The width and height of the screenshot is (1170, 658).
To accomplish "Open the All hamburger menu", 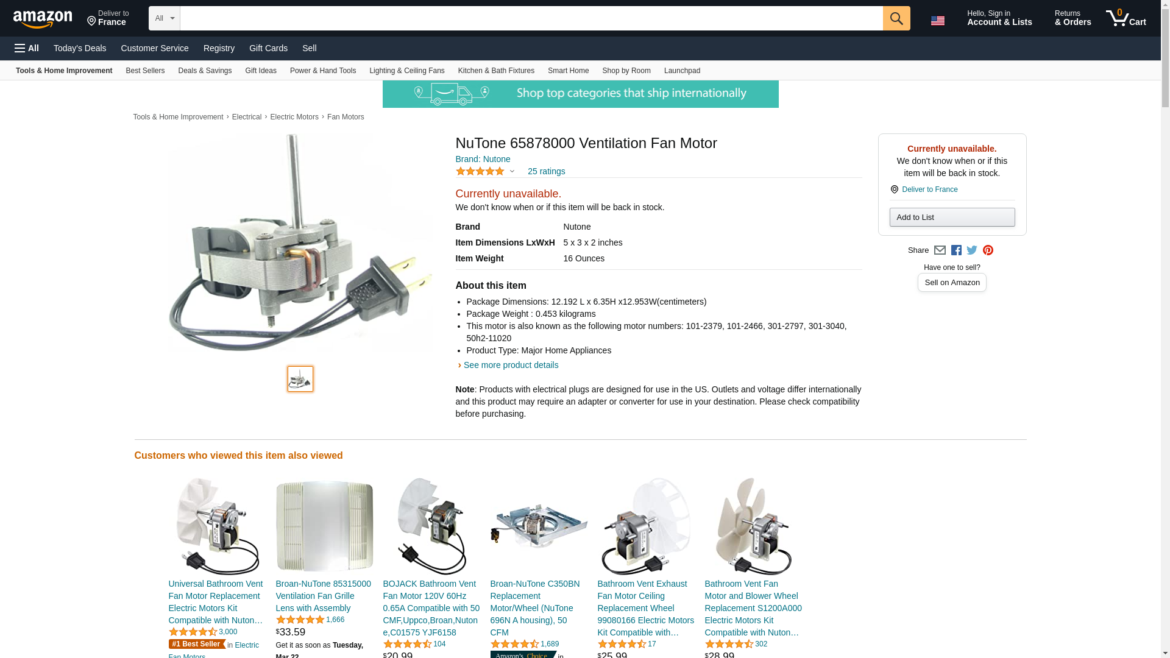I will pyautogui.click(x=27, y=48).
